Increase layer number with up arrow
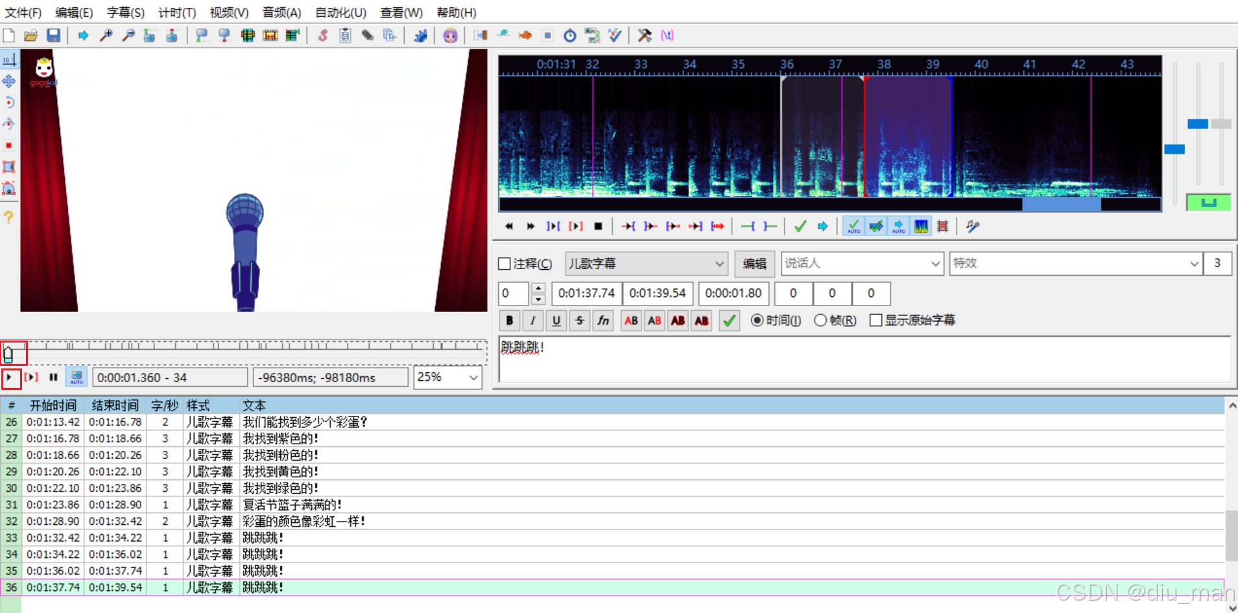1238x613 pixels. (538, 287)
